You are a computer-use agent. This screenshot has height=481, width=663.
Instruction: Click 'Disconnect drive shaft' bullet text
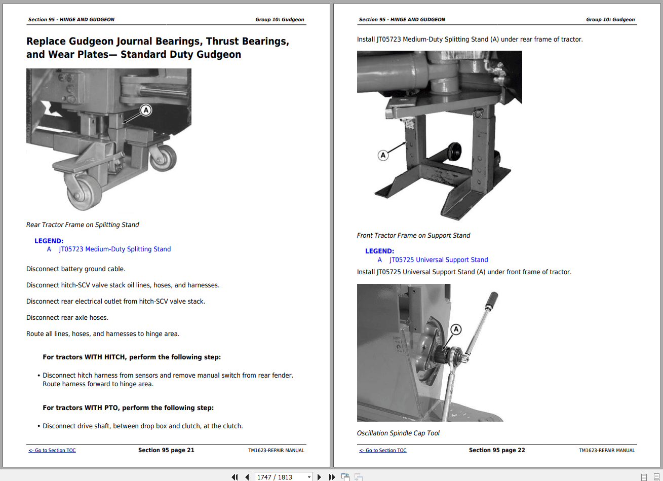(x=143, y=426)
